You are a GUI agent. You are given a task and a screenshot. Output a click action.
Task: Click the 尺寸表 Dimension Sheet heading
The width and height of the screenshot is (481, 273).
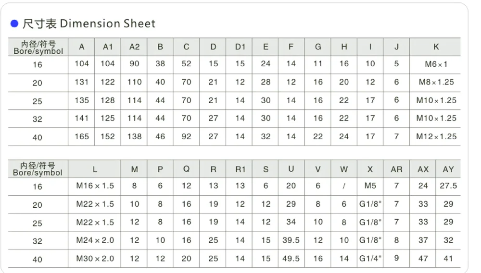pyautogui.click(x=89, y=24)
